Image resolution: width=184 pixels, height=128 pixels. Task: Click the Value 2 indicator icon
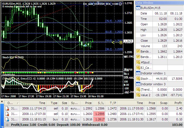[138, 95]
